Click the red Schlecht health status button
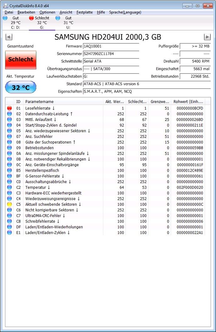The height and width of the screenshot is (332, 216). (21, 60)
